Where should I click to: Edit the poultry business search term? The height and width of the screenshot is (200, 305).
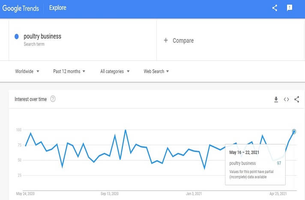42,36
